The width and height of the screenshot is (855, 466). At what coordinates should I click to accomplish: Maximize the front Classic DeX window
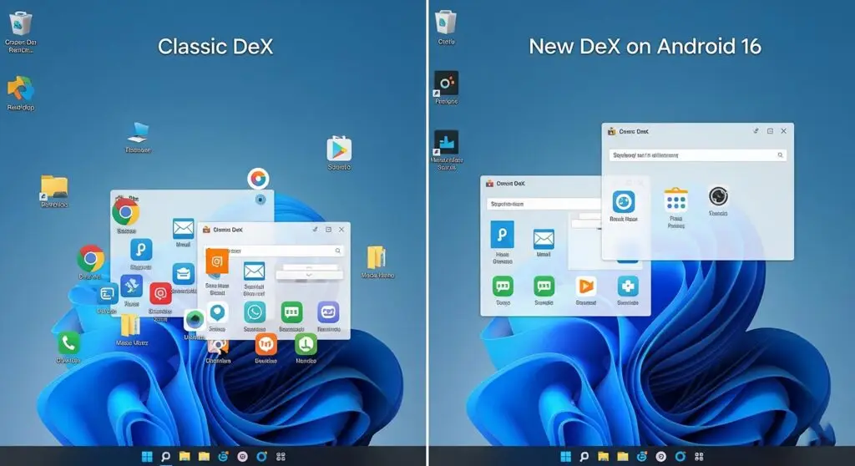(328, 230)
